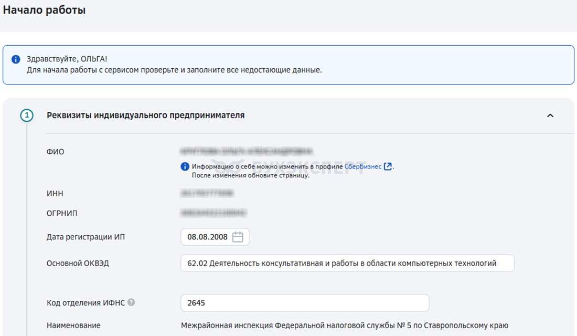The height and width of the screenshot is (336, 577).
Task: Click the Начало работы page title
Action: (44, 10)
